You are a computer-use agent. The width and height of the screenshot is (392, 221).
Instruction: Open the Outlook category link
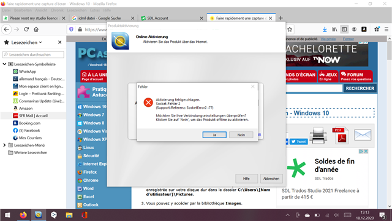(x=91, y=204)
